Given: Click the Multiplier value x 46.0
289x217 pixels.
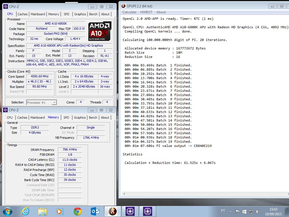Looking at the screenshot, I should pos(40,82).
